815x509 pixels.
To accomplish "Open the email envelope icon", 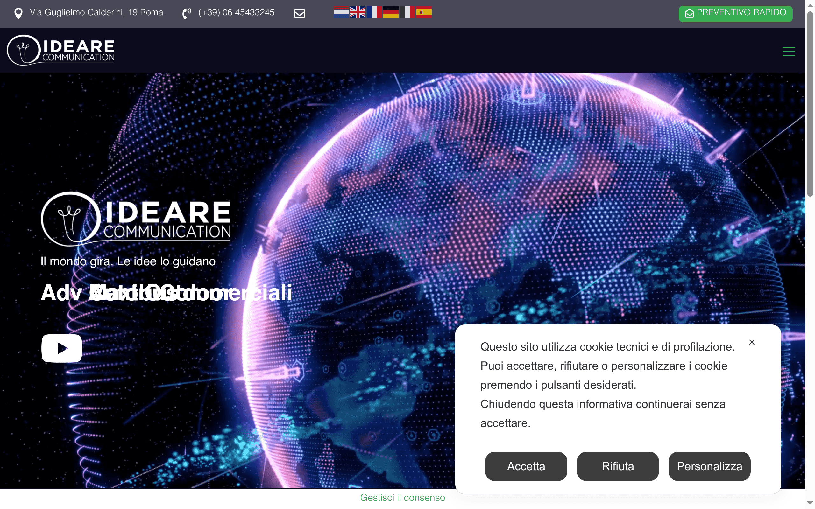I will (299, 13).
